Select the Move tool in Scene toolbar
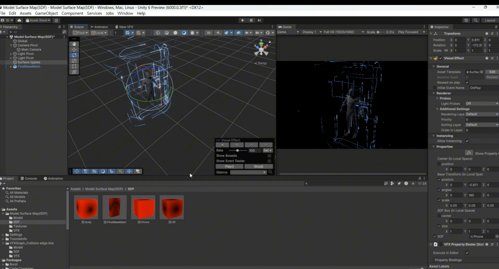499x269 pixels. tap(74, 50)
